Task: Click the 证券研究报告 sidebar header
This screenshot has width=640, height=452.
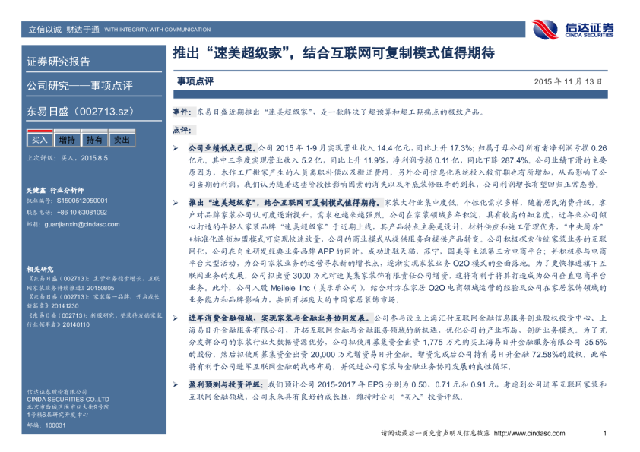Action: [x=59, y=62]
